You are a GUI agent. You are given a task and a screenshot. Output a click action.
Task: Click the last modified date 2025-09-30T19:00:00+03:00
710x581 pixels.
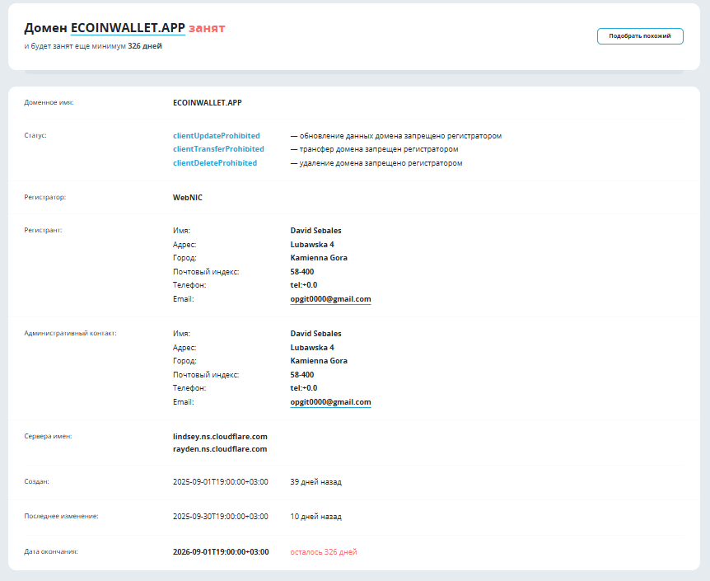(221, 517)
